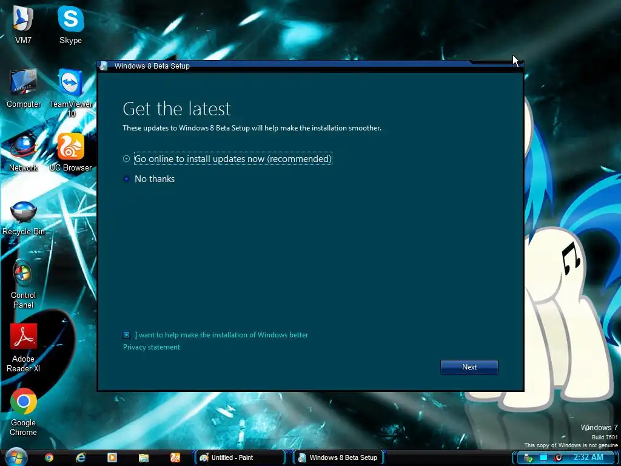Select the Recycle Bin desktop icon
621x466 pixels.
tap(24, 218)
